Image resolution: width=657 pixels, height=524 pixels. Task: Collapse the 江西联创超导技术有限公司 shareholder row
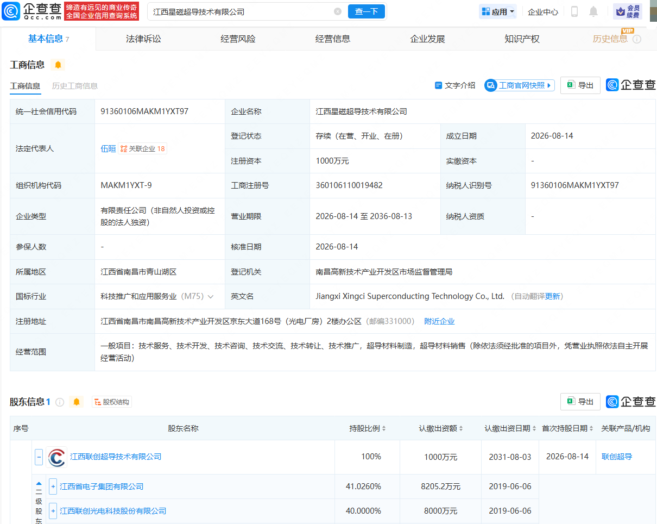[x=39, y=457]
